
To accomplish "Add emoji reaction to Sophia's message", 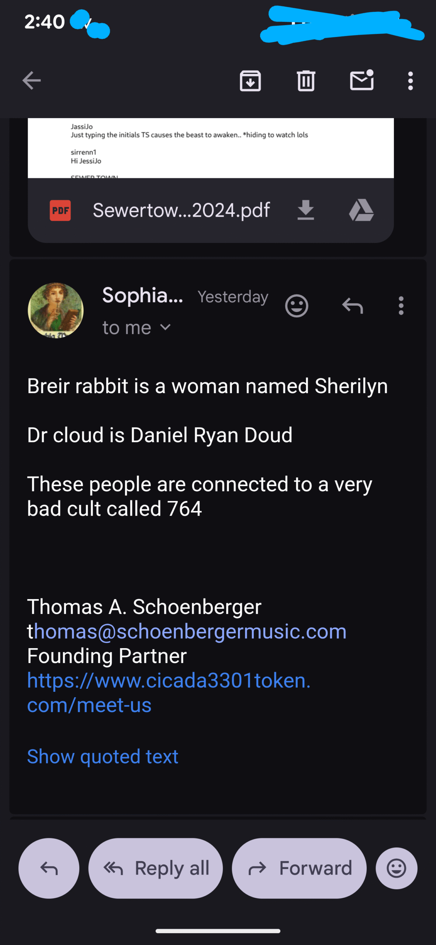I will [297, 306].
